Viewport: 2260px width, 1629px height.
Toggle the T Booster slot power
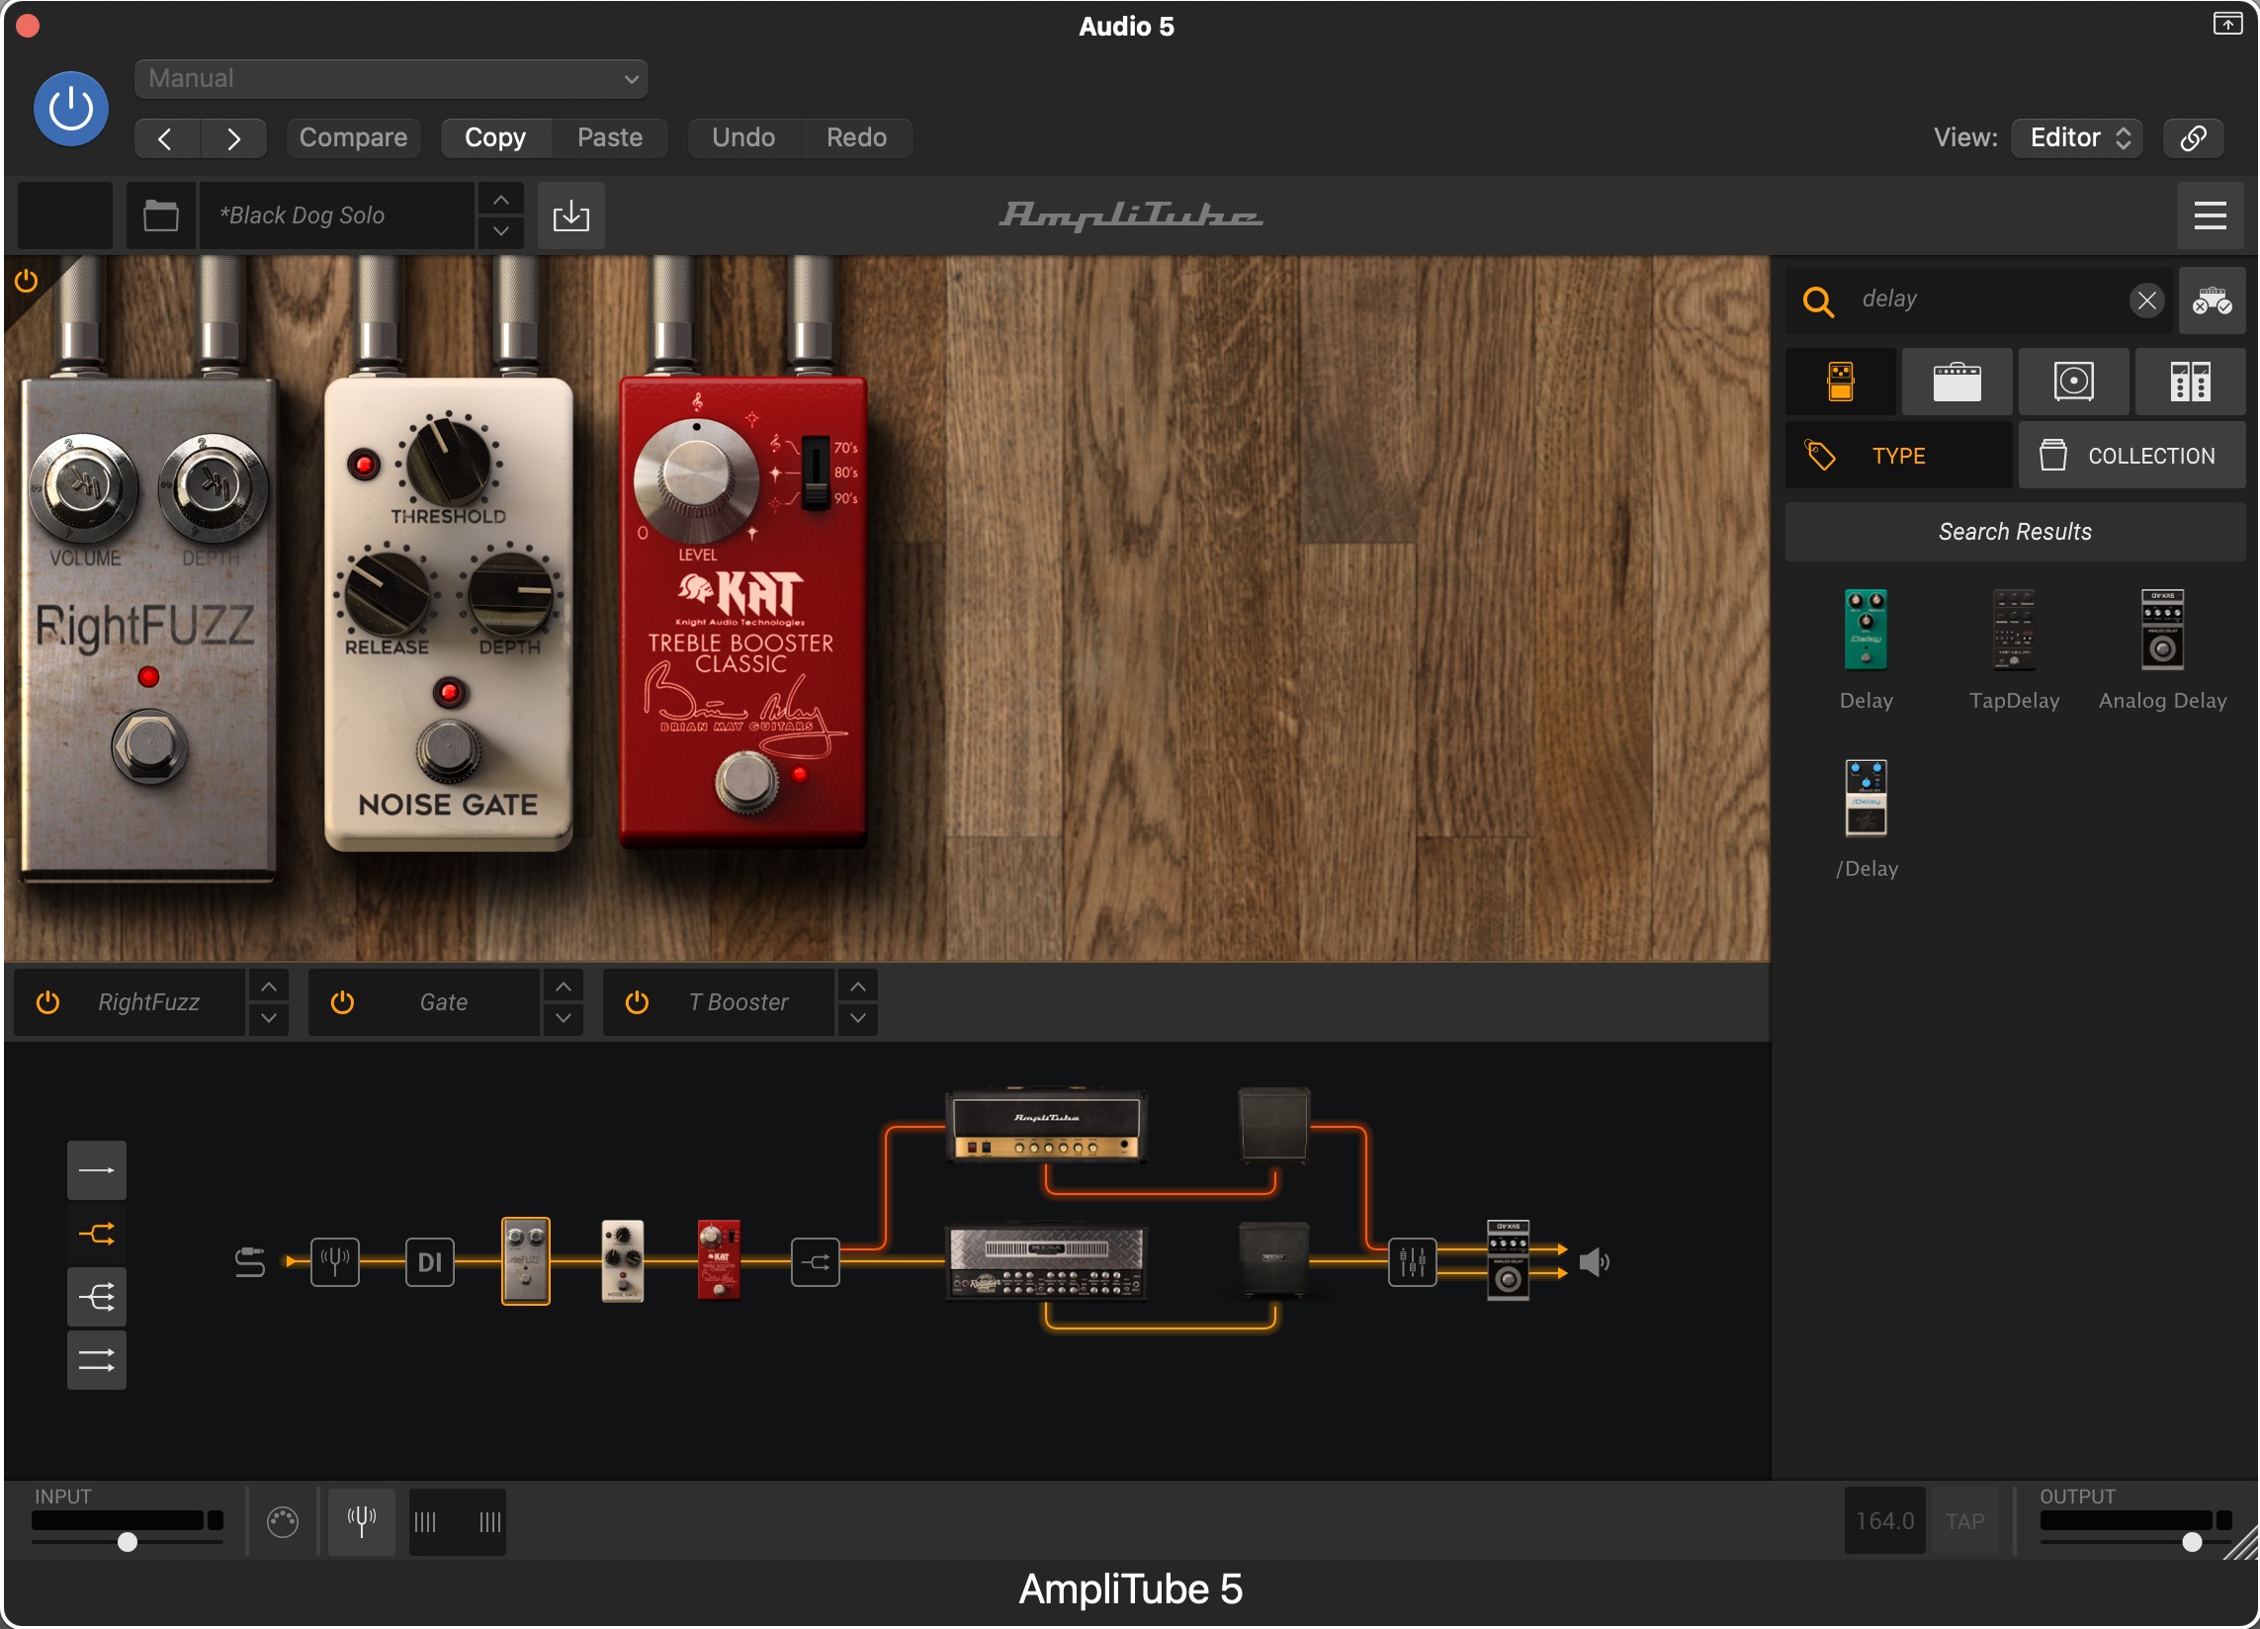637,1002
